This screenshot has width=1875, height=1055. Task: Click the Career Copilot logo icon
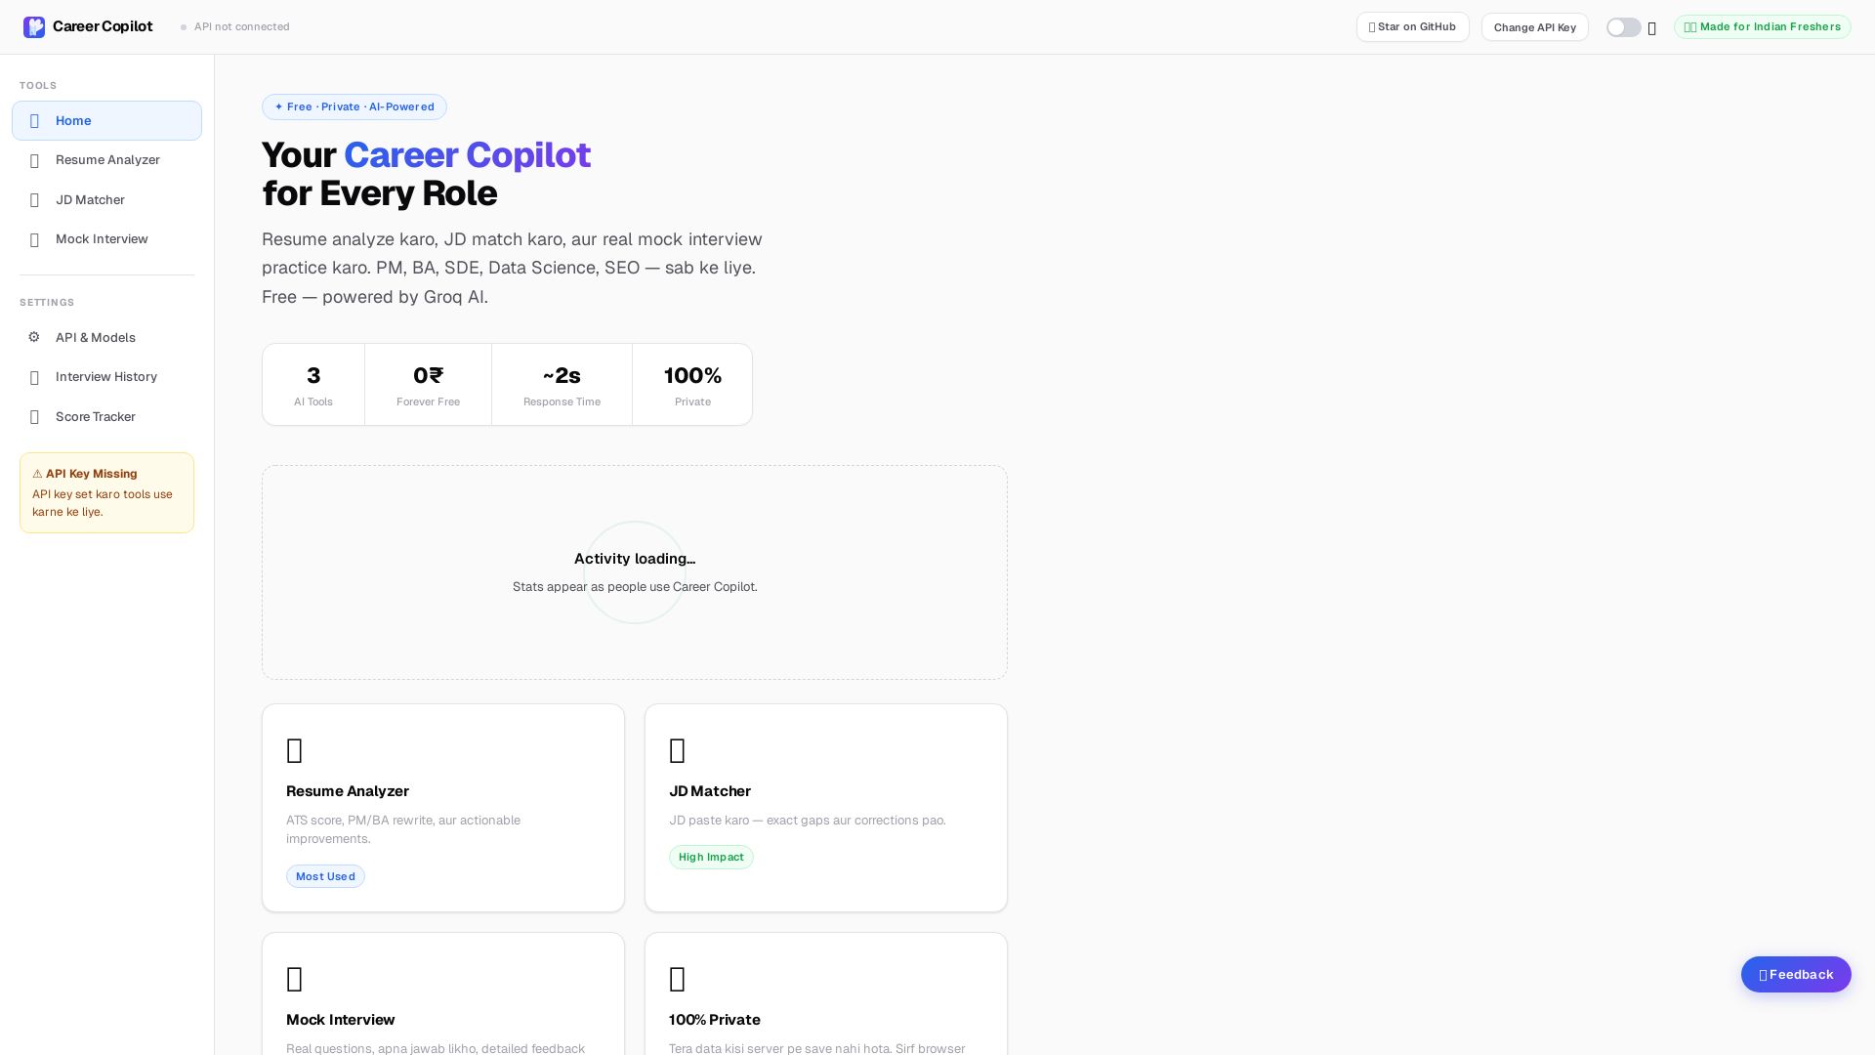34,27
